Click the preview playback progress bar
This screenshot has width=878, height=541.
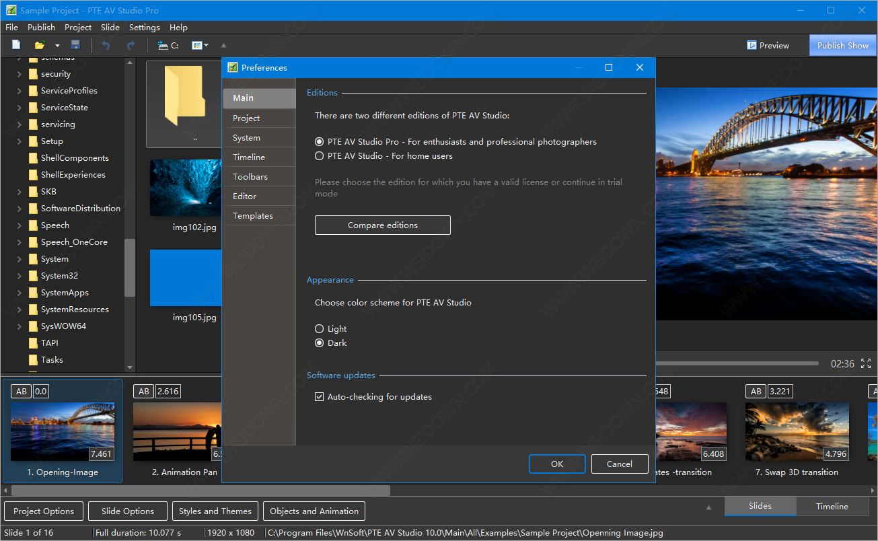click(737, 363)
